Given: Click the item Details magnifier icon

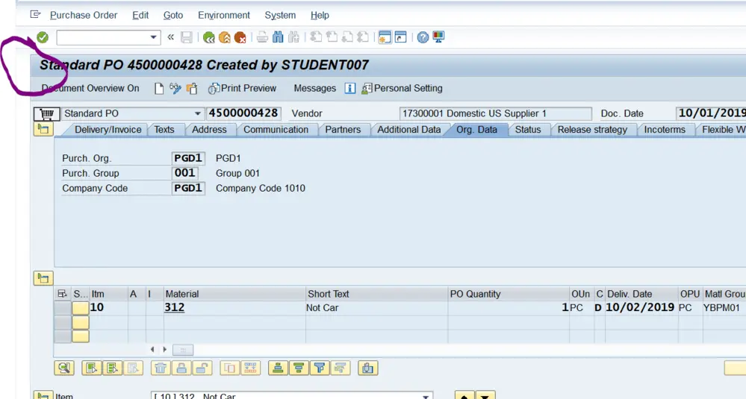Looking at the screenshot, I should point(64,368).
